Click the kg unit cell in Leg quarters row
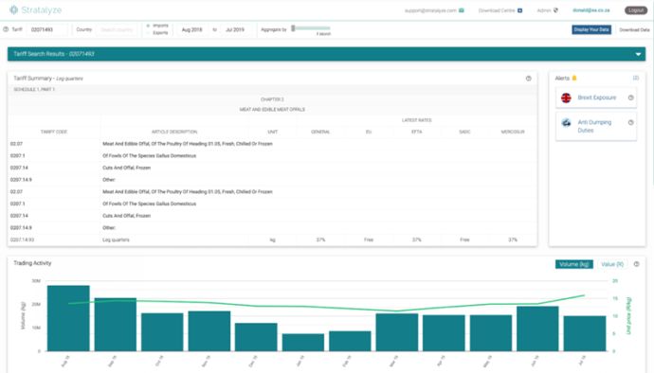Screen dimensions: 654x373 (x=272, y=240)
